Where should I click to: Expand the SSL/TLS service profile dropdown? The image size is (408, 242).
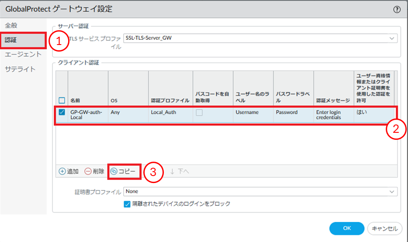pyautogui.click(x=391, y=38)
